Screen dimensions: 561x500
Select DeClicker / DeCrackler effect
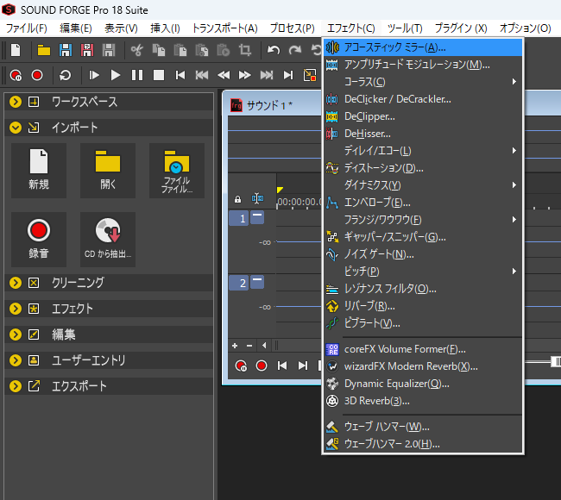pos(423,99)
